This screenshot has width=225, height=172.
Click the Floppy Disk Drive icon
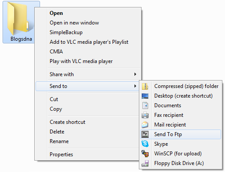(x=145, y=163)
